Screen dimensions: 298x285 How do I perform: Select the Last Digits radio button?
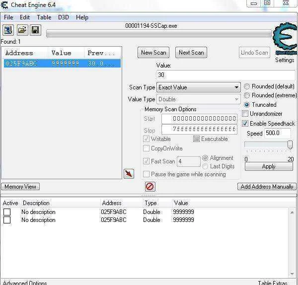pos(205,166)
